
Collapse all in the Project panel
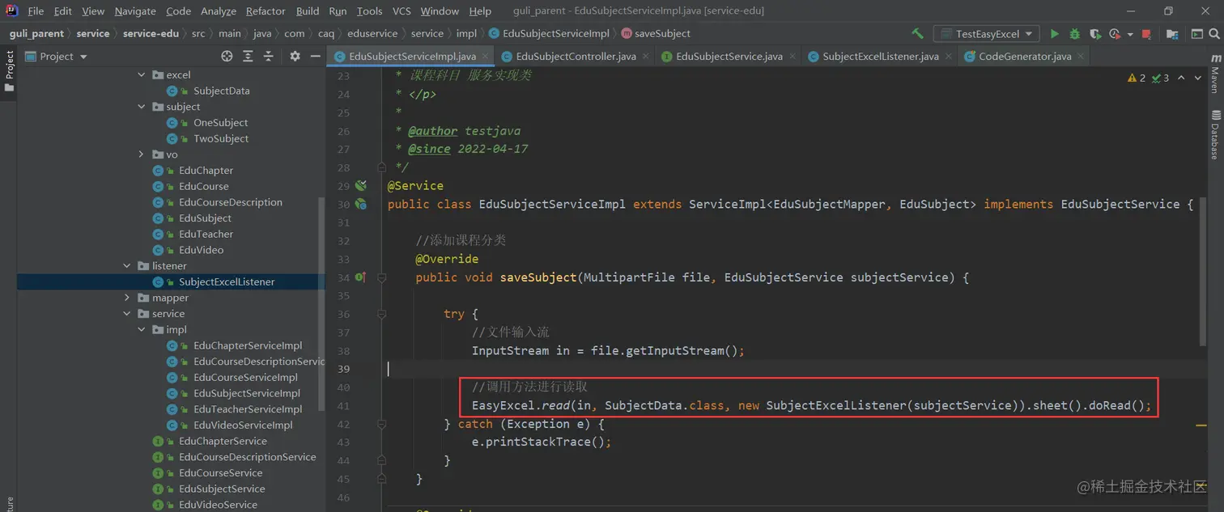coord(268,56)
